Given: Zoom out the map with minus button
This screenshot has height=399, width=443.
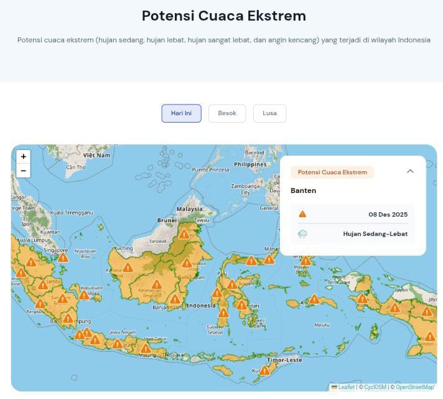Looking at the screenshot, I should click(24, 171).
